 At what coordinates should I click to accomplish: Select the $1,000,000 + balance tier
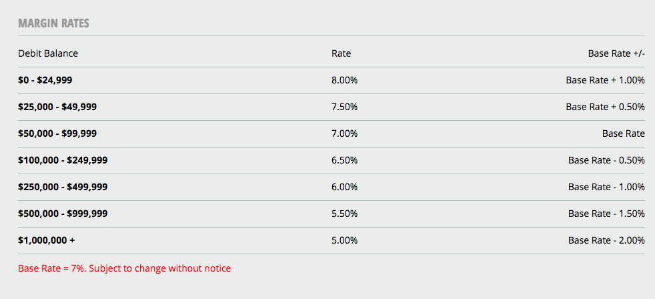(47, 241)
